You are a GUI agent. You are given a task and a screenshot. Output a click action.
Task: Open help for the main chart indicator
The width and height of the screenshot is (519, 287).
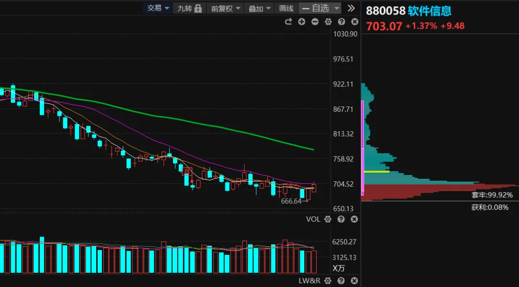click(341, 22)
